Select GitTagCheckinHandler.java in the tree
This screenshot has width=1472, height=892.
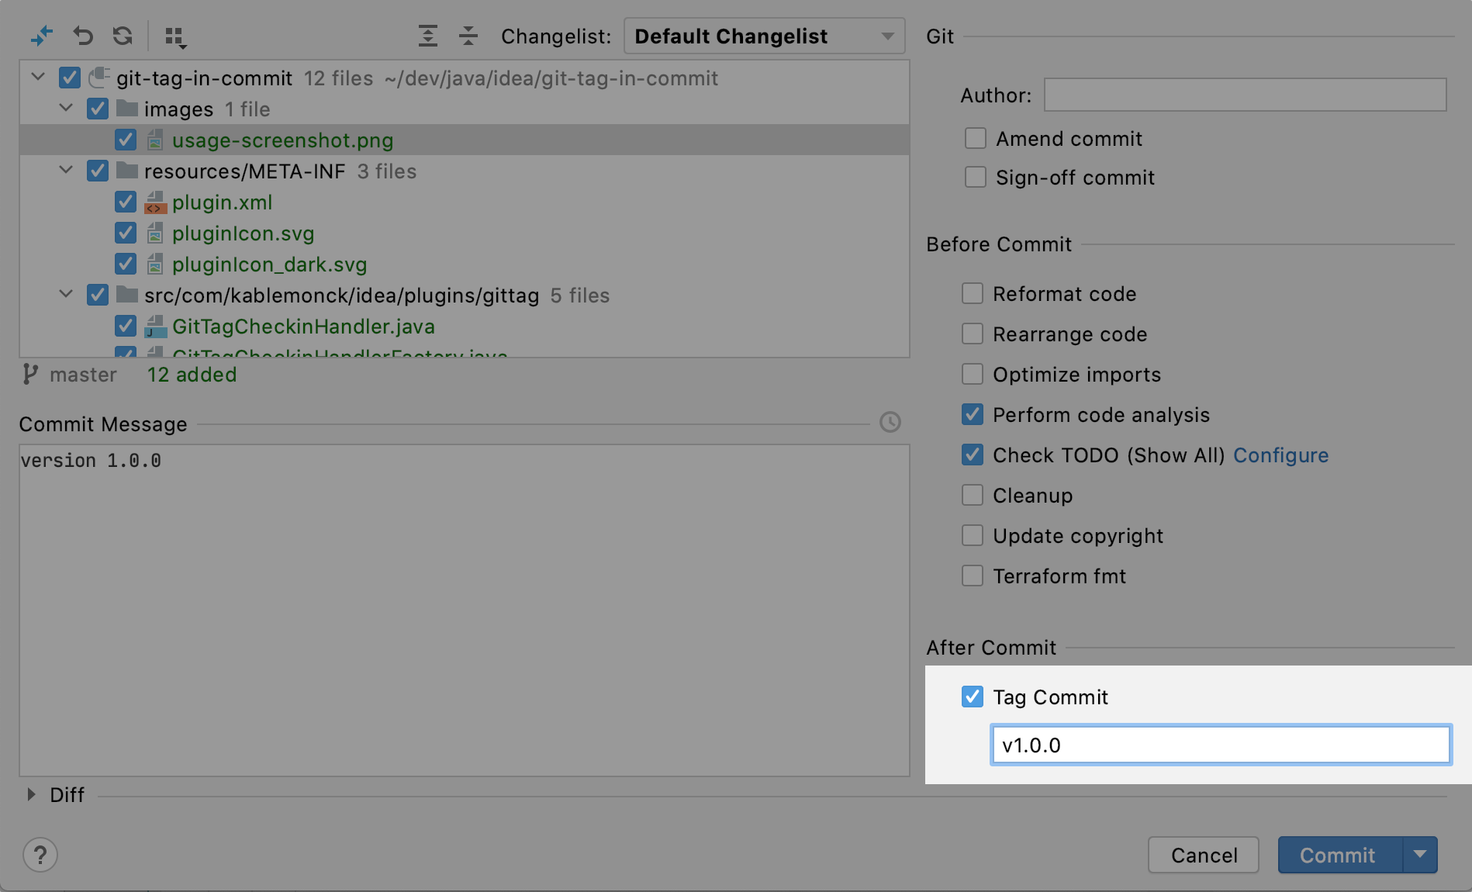[303, 327]
